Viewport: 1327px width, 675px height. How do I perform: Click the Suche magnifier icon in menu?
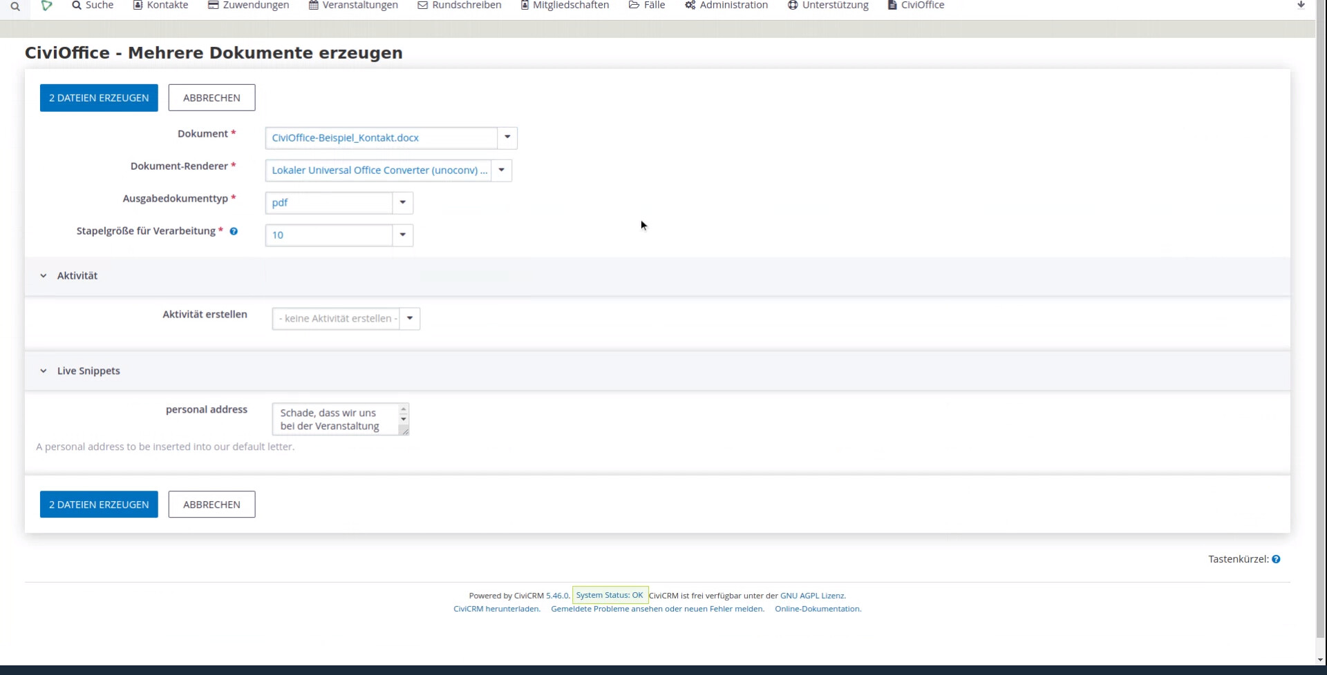(x=77, y=6)
